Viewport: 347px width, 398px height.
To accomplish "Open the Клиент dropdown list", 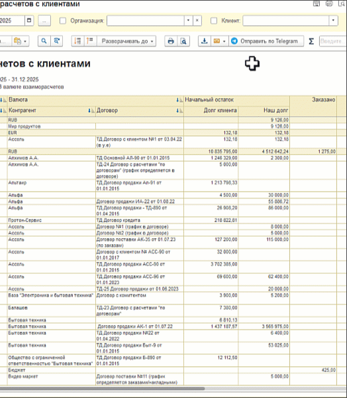I will (333, 21).
